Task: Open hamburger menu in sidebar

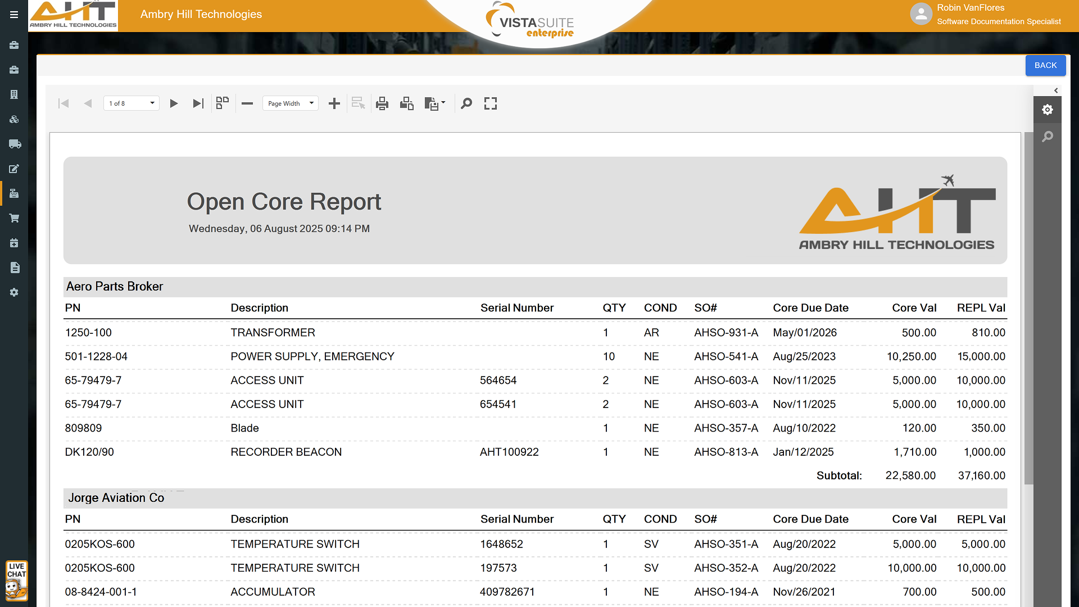Action: point(14,15)
